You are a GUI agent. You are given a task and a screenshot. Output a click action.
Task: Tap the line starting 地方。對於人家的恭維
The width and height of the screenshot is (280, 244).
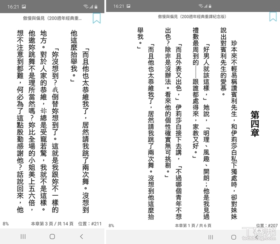click(44, 120)
